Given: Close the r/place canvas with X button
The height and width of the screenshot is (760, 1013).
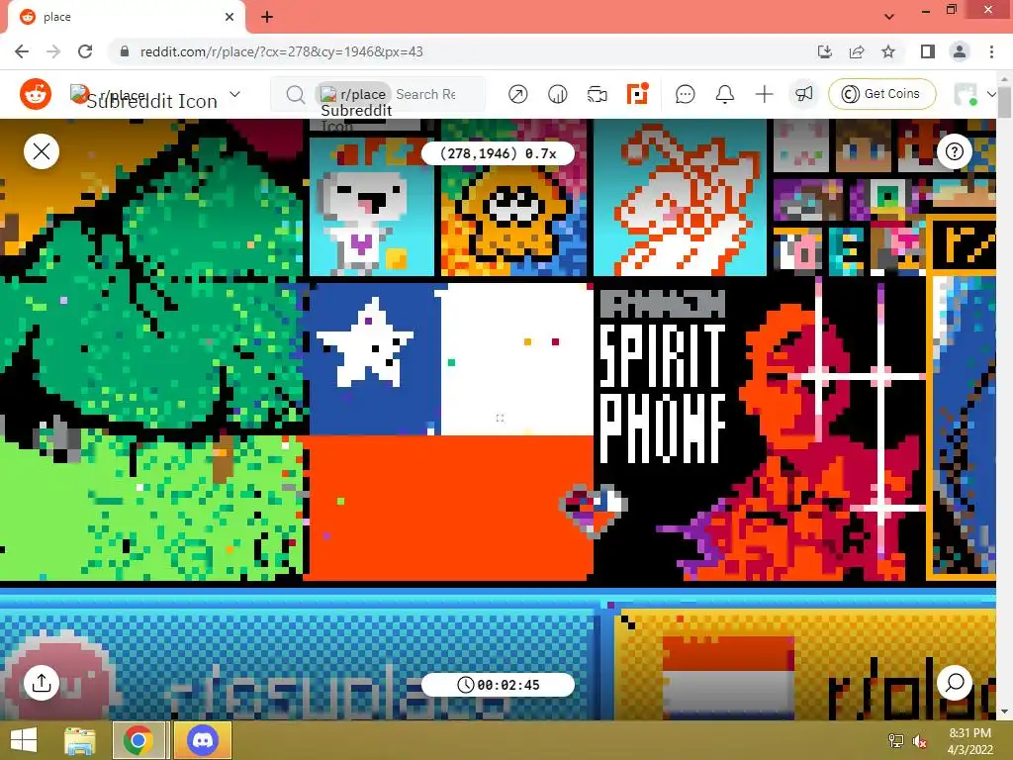Looking at the screenshot, I should click(42, 151).
